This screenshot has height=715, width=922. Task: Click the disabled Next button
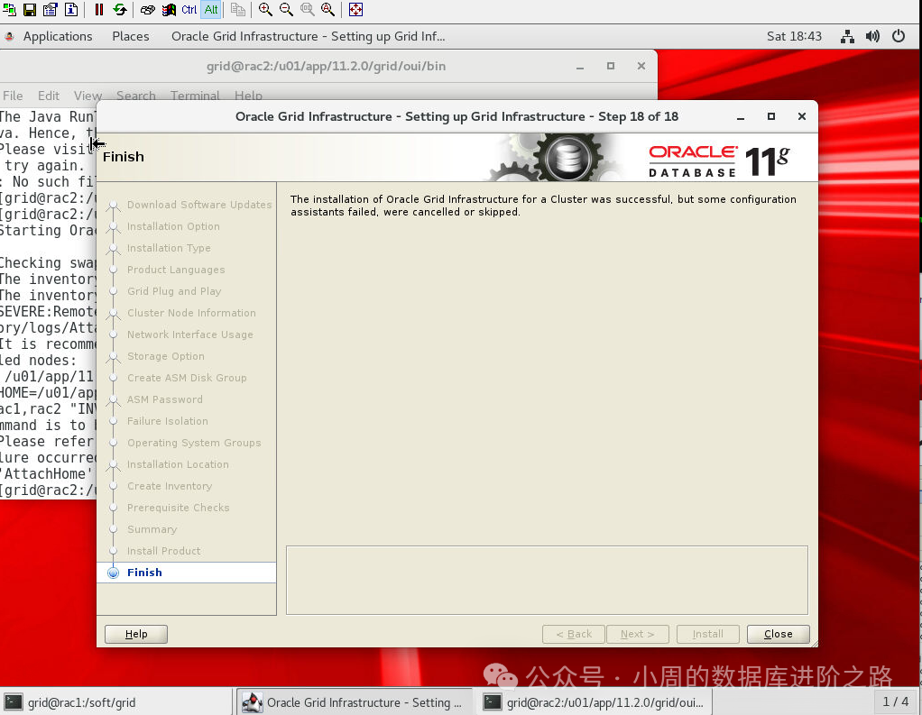tap(638, 634)
